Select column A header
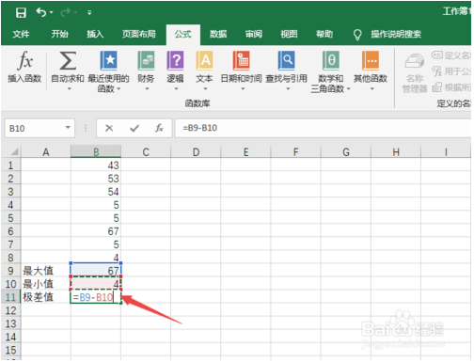The image size is (474, 362). tap(46, 152)
